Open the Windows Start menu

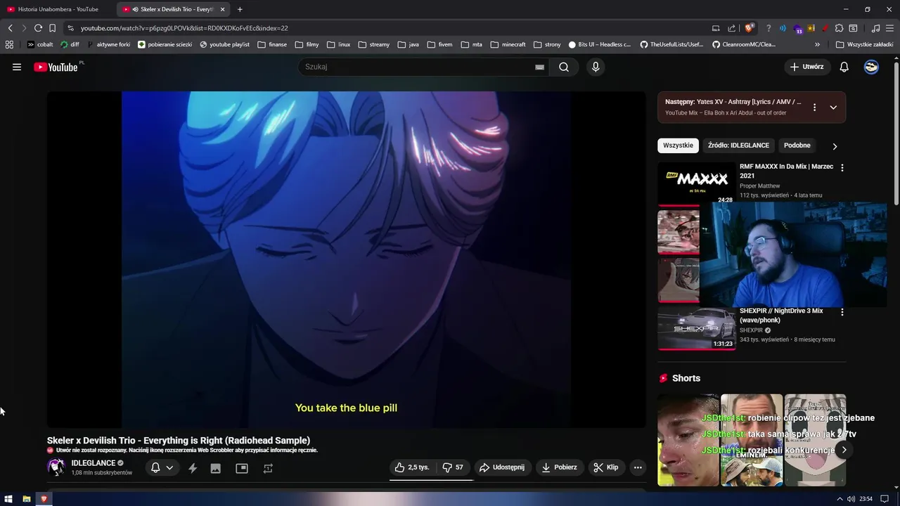click(x=8, y=499)
